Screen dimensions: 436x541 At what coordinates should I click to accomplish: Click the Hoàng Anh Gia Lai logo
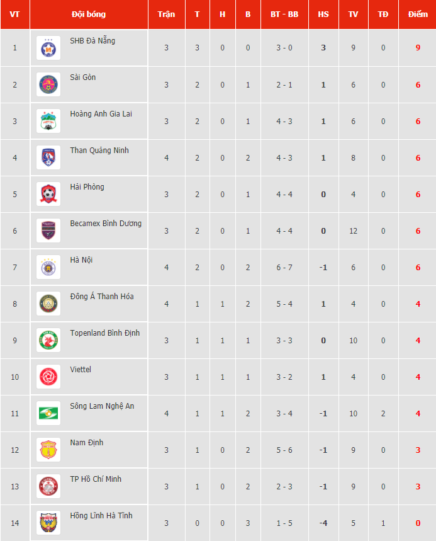tap(48, 121)
